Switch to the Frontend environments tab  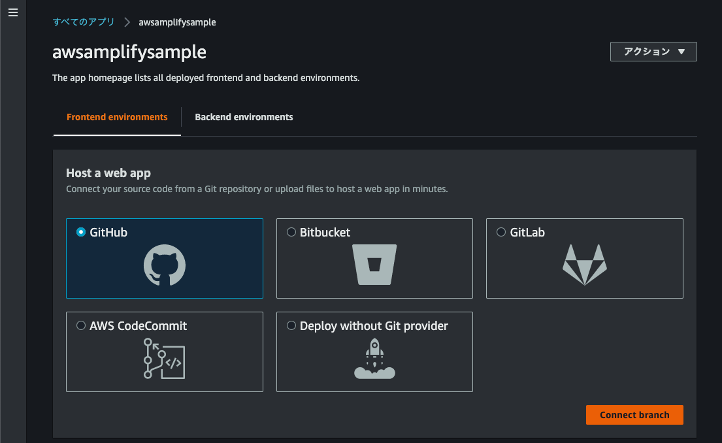coord(117,118)
